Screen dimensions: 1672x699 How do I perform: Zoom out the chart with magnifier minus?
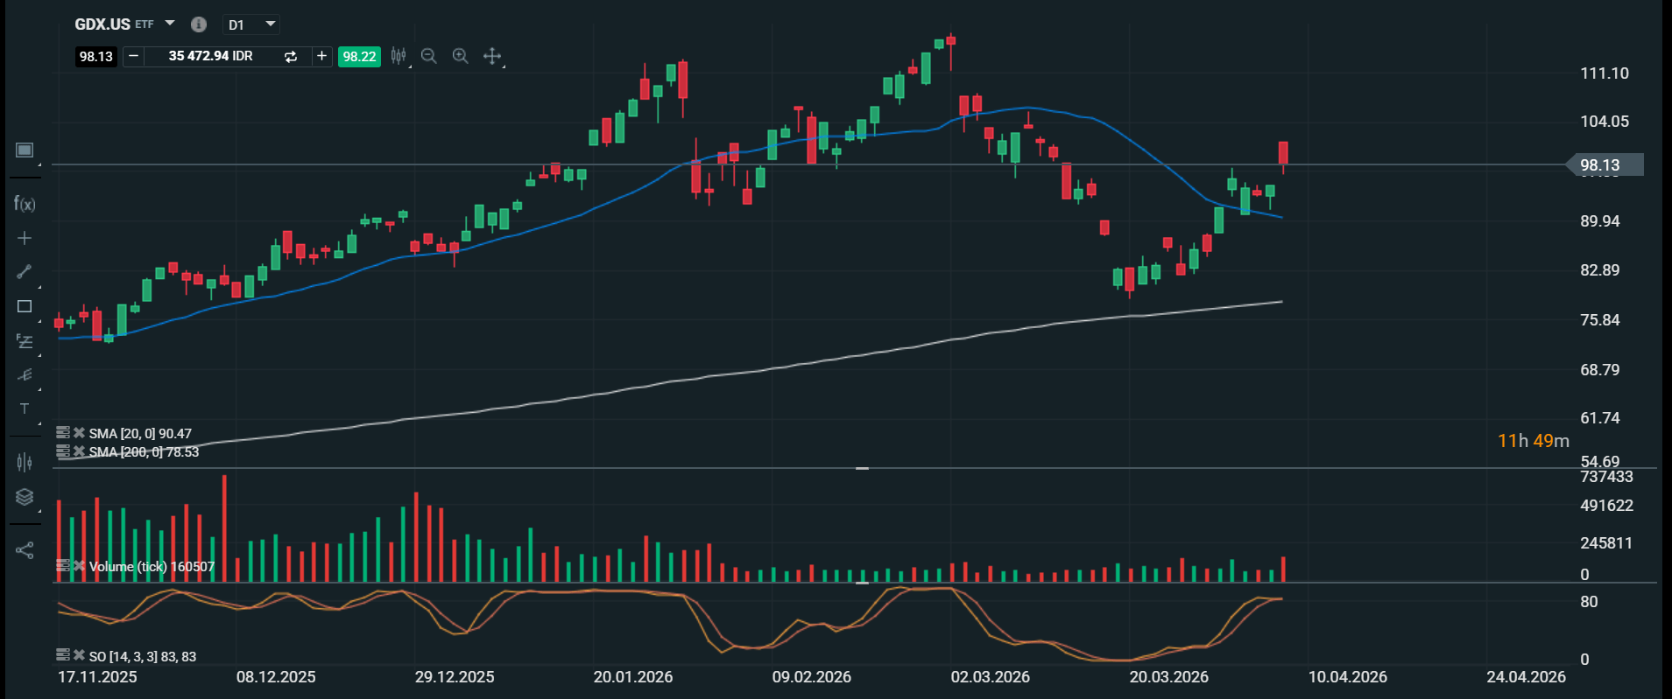428,56
